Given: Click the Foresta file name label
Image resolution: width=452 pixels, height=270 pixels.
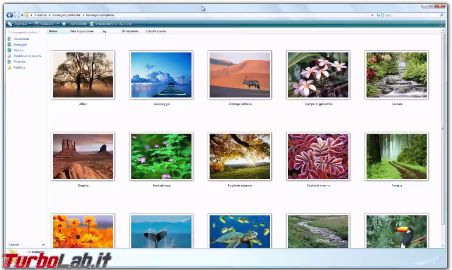Looking at the screenshot, I should click(x=397, y=185).
